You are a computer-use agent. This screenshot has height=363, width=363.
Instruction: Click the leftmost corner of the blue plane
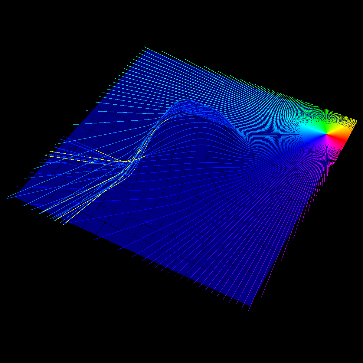point(8,198)
